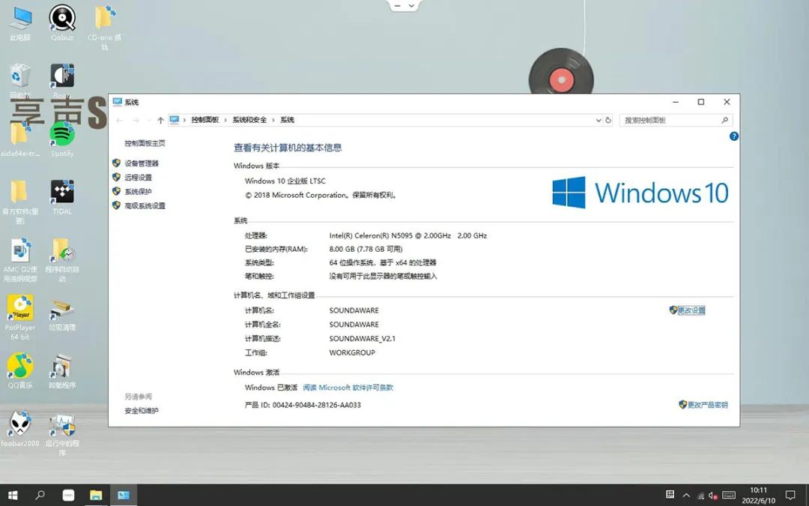Open the Spotify desktop shortcut
The width and height of the screenshot is (809, 506).
click(62, 136)
